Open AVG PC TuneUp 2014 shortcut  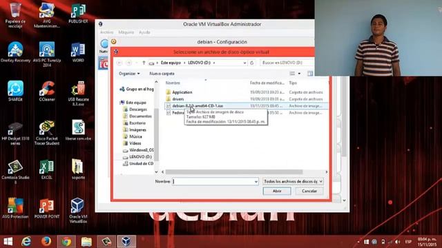[x=47, y=54]
